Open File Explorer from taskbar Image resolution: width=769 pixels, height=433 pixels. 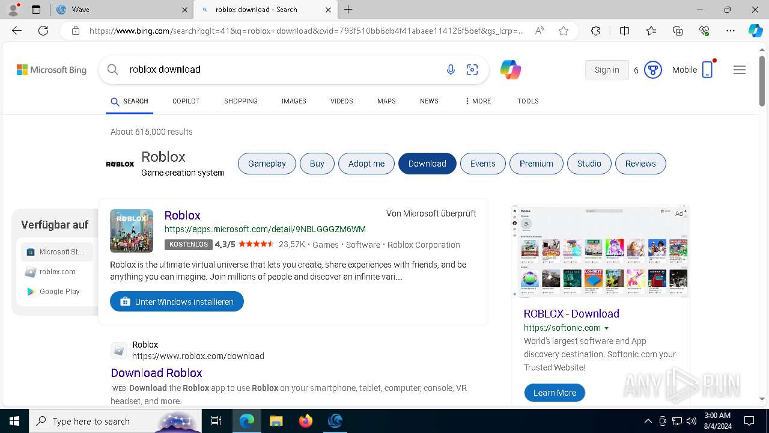pos(276,421)
